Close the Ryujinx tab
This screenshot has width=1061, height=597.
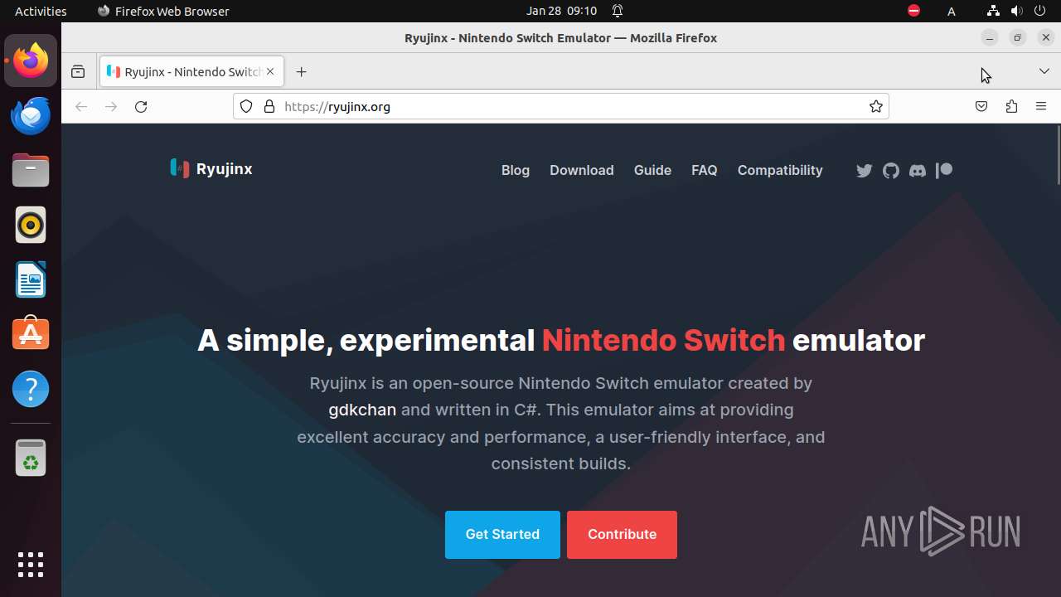click(x=269, y=72)
